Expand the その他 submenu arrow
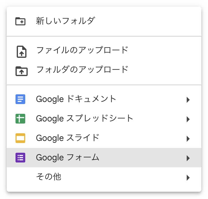The width and height of the screenshot is (208, 199). [x=188, y=177]
